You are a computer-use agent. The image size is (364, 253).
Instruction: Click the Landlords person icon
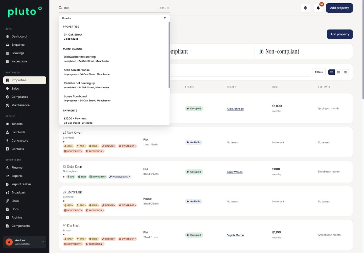pos(7,132)
